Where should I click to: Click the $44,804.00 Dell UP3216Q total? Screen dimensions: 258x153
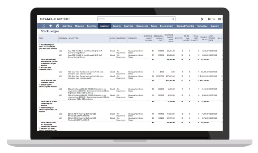click(x=171, y=123)
